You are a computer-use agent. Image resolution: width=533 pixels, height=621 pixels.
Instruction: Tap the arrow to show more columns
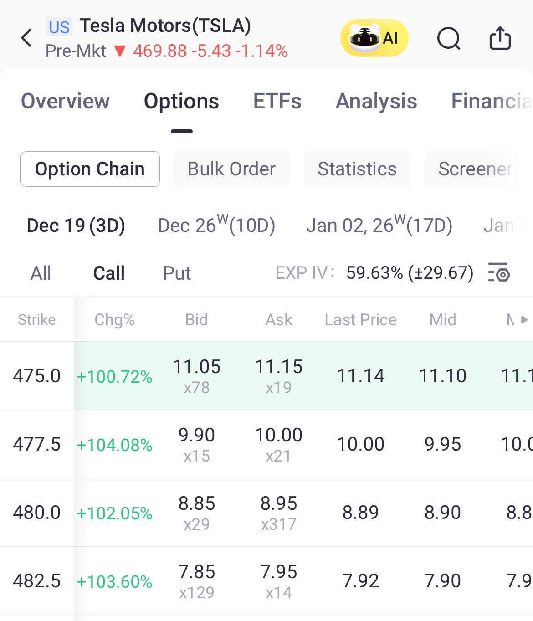click(524, 320)
